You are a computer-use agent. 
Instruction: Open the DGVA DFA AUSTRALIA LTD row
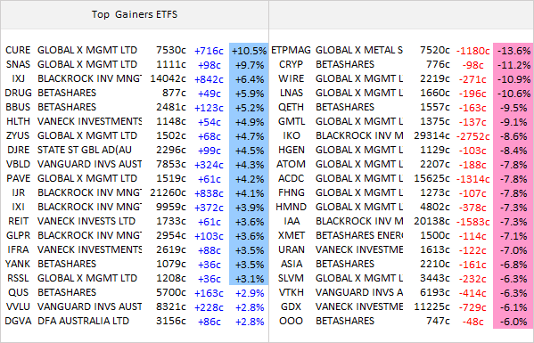135,322
